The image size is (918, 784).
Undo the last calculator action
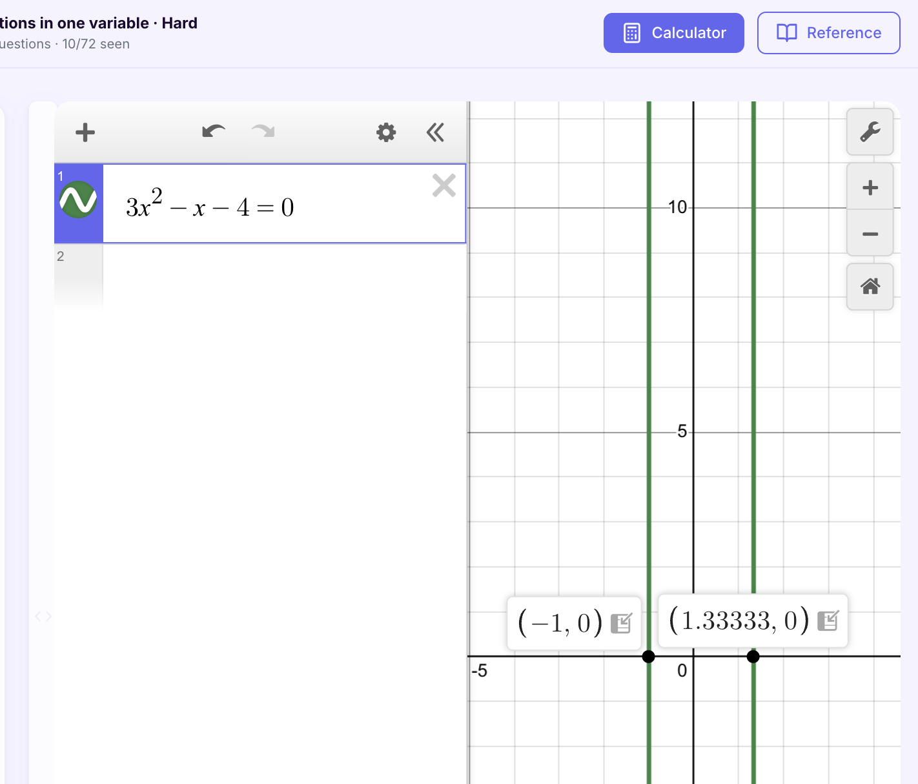click(x=213, y=131)
